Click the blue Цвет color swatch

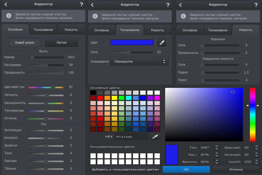coord(132,42)
